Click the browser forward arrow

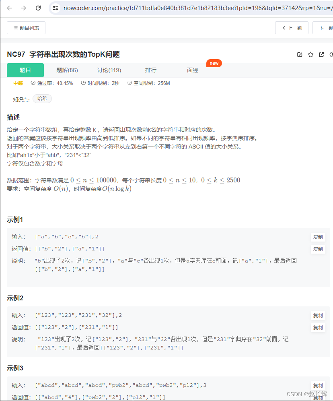click(x=23, y=7)
